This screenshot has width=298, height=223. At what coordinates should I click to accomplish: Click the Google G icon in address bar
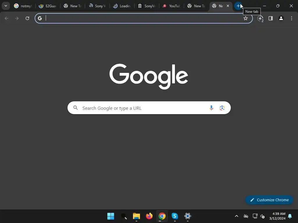coord(40,18)
